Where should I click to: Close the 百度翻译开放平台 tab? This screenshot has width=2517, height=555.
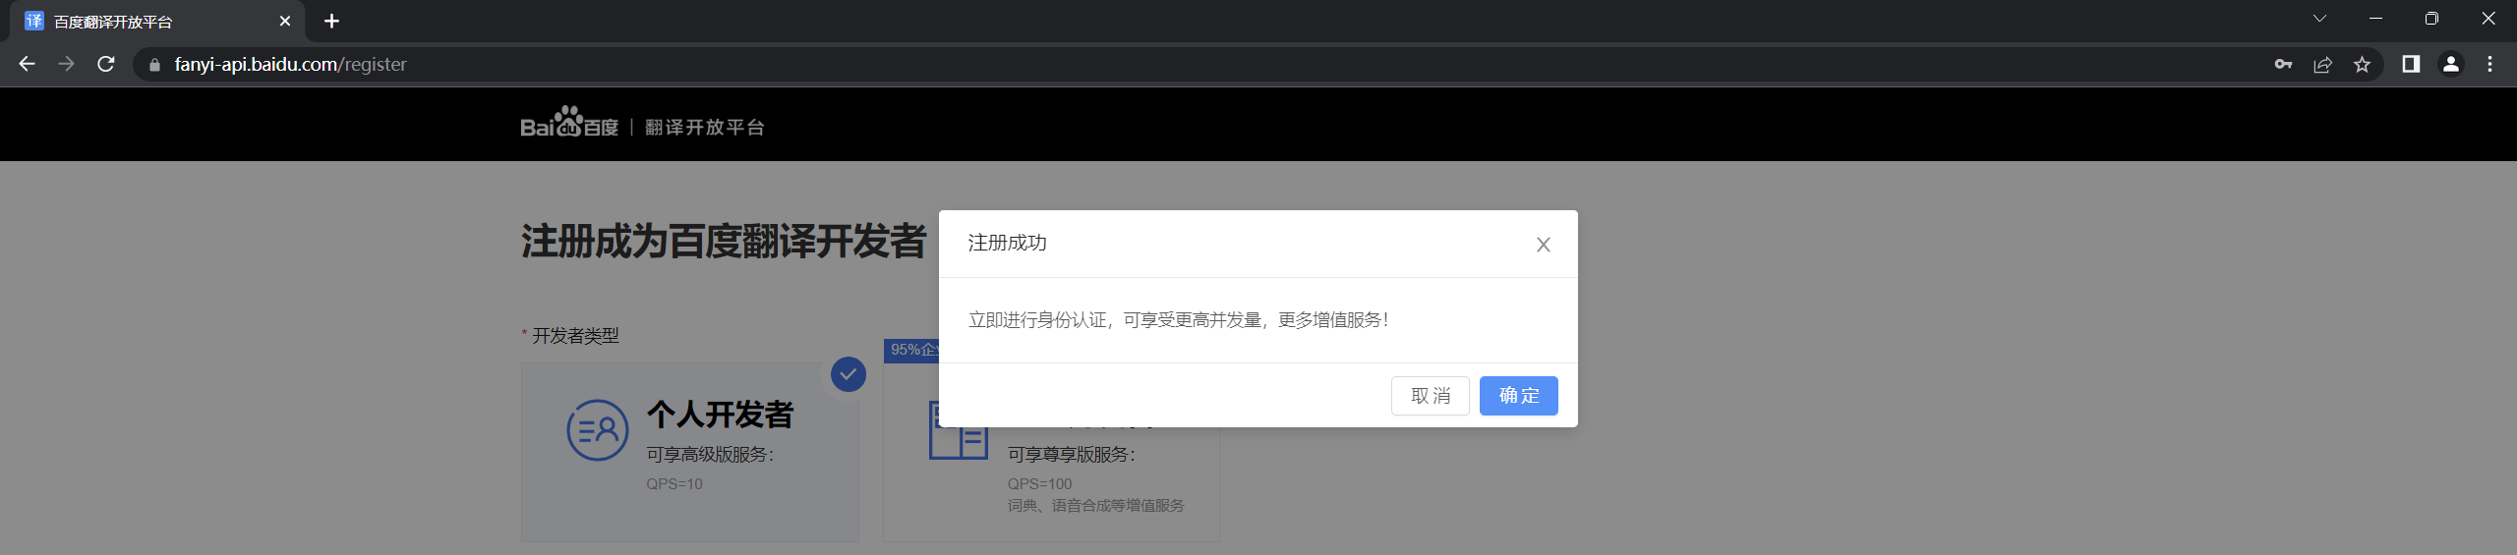coord(285,21)
